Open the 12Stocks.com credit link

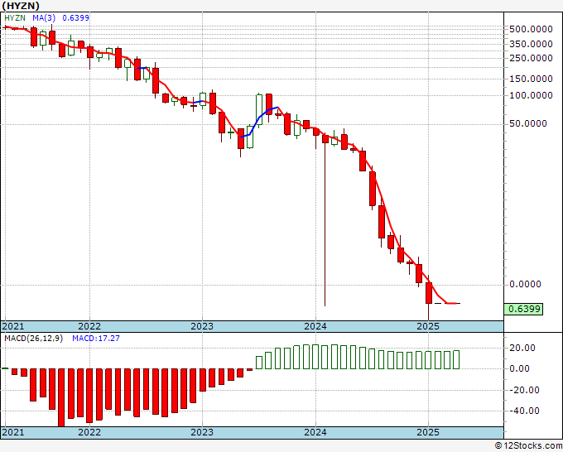tap(528, 446)
